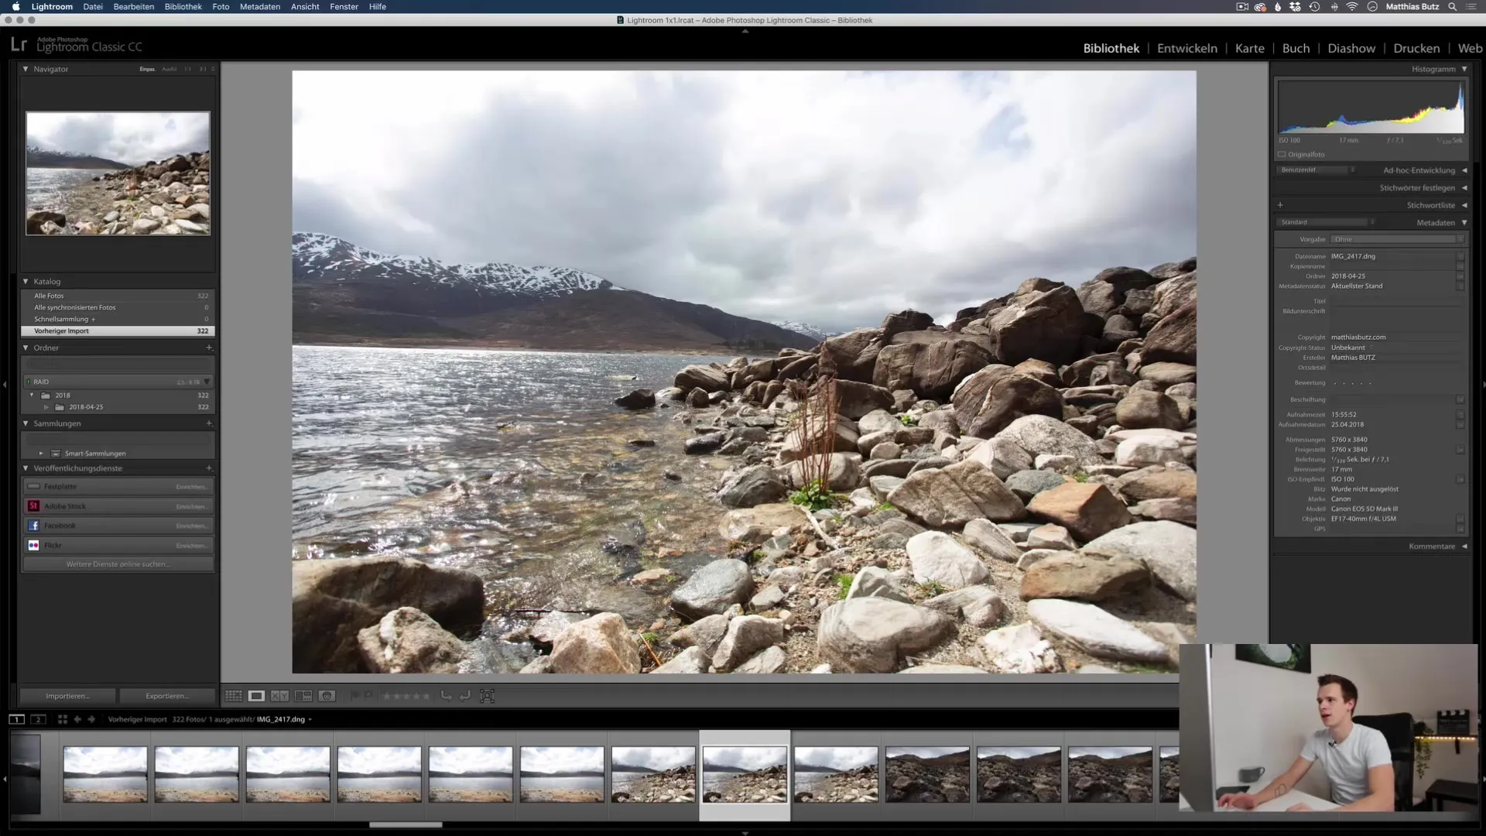Rotate photo clockwise
1486x836 pixels.
tap(464, 696)
